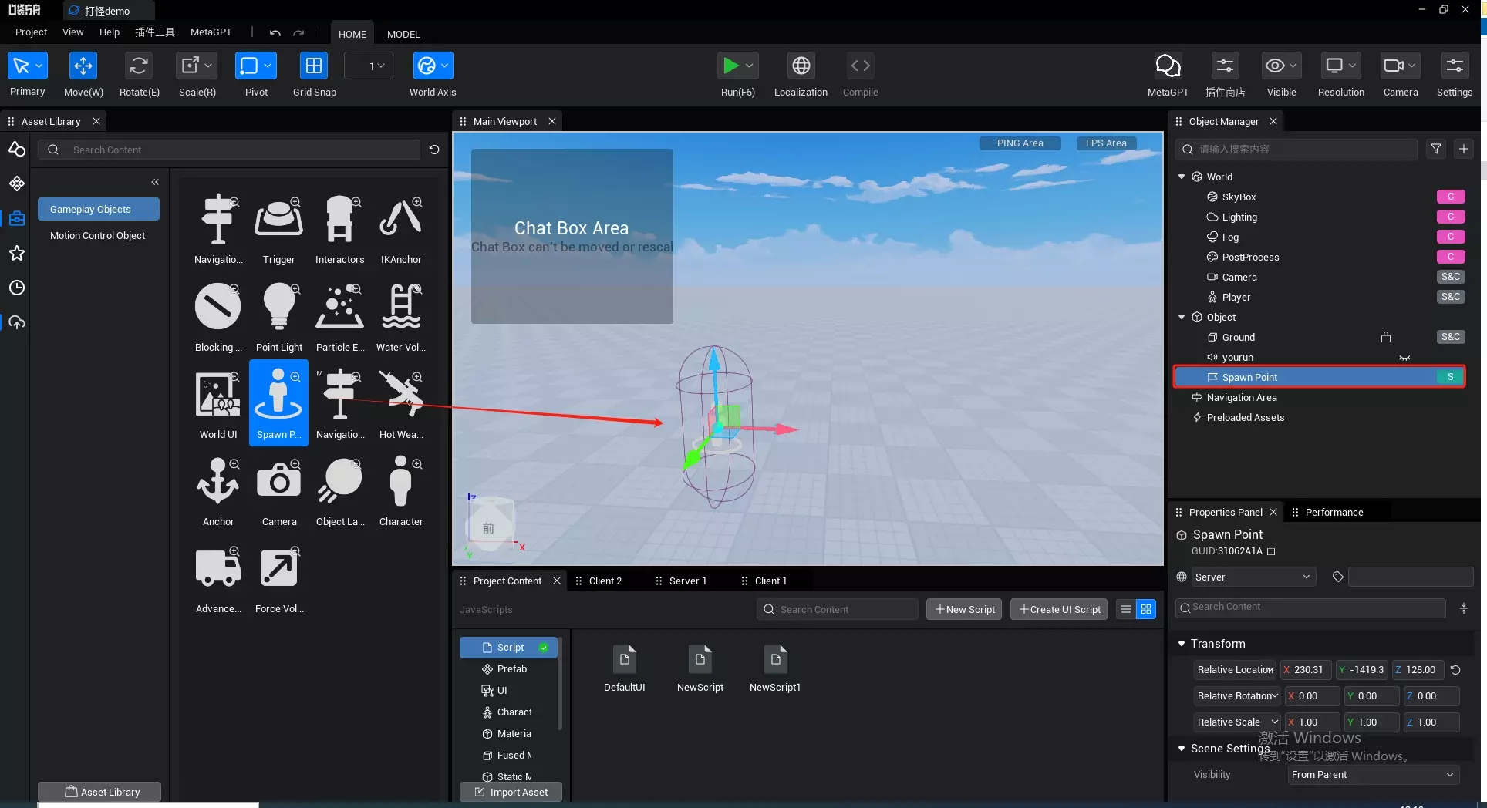1487x808 pixels.
Task: Switch to the Performance tab
Action: coord(1334,512)
